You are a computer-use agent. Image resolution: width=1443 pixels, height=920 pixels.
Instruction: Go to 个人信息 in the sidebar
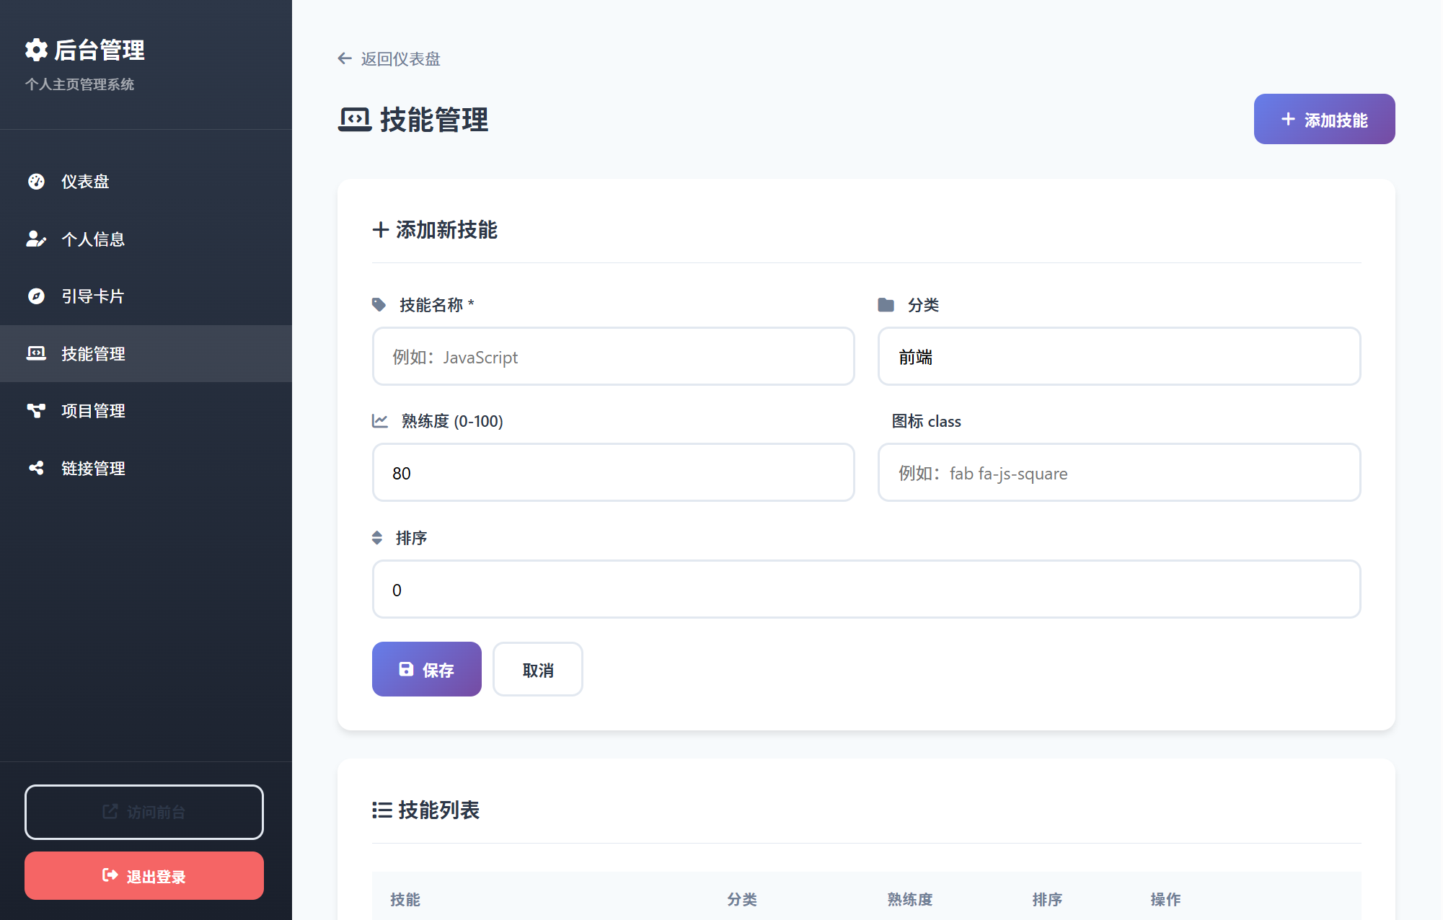click(x=146, y=239)
